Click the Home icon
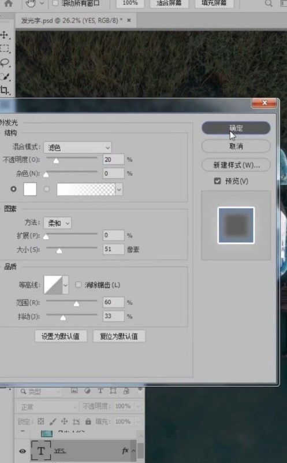Image resolution: width=287 pixels, height=463 pixels. pos(9,3)
